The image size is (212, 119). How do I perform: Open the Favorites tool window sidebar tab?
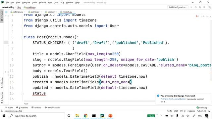point(2,98)
